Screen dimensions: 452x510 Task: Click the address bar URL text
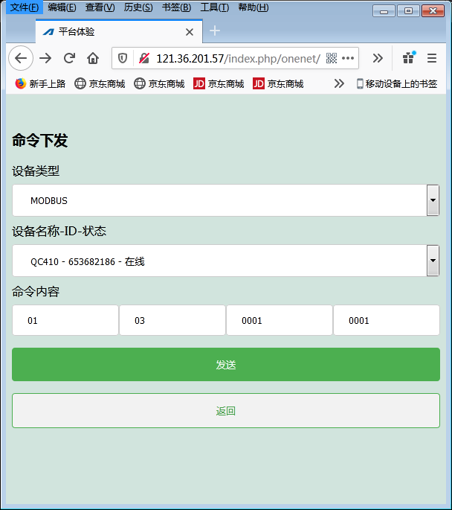coord(238,59)
